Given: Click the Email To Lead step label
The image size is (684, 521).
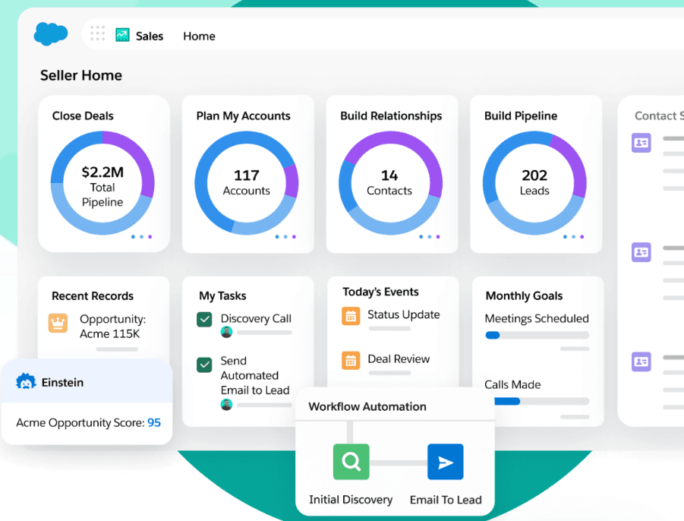Looking at the screenshot, I should (x=446, y=500).
